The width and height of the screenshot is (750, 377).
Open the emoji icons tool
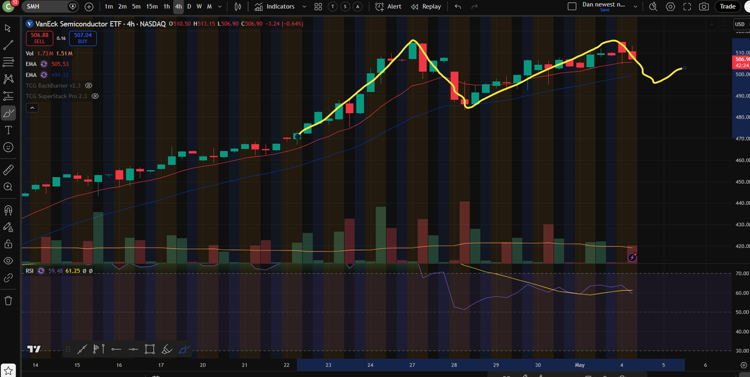[8, 147]
